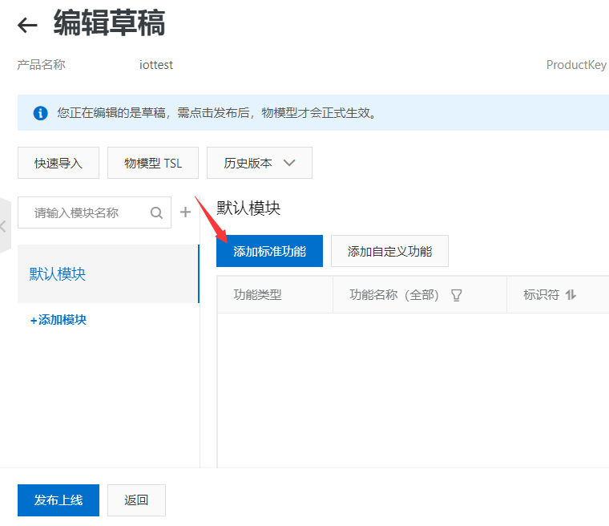This screenshot has width=609, height=526.
Task: Click the magnifier icon in the module search box
Action: coord(157,212)
